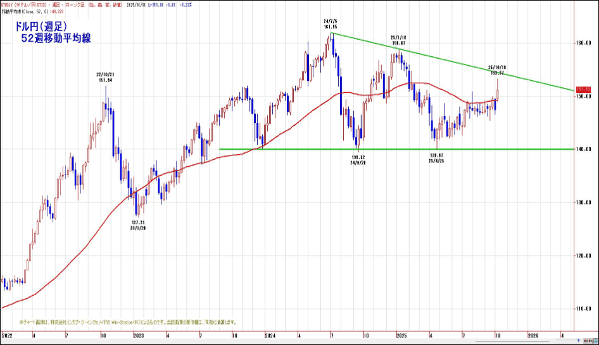Click the 22/10/21 peak label at 151.94
The image size is (599, 345).
(104, 77)
